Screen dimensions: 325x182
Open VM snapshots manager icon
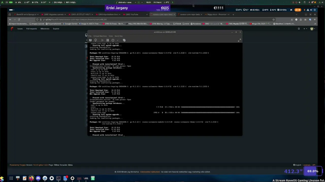[x=124, y=40]
